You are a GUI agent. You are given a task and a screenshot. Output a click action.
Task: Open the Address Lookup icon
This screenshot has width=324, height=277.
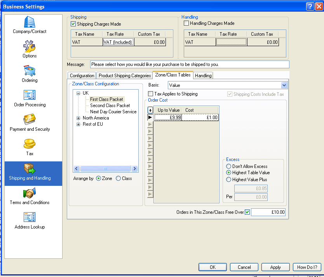30,218
